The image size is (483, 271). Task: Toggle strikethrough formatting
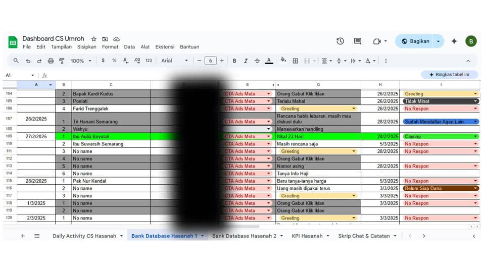click(257, 61)
